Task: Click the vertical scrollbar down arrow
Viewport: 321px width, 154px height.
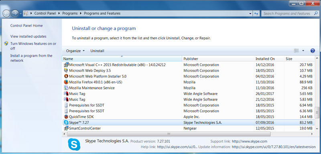Action: point(317,129)
